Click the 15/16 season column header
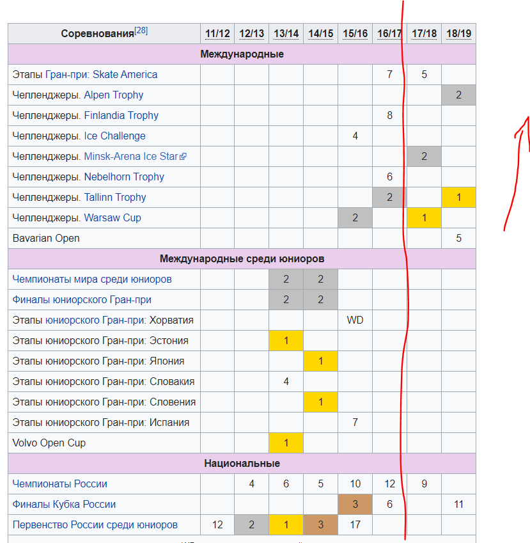This screenshot has height=543, width=530. point(355,34)
